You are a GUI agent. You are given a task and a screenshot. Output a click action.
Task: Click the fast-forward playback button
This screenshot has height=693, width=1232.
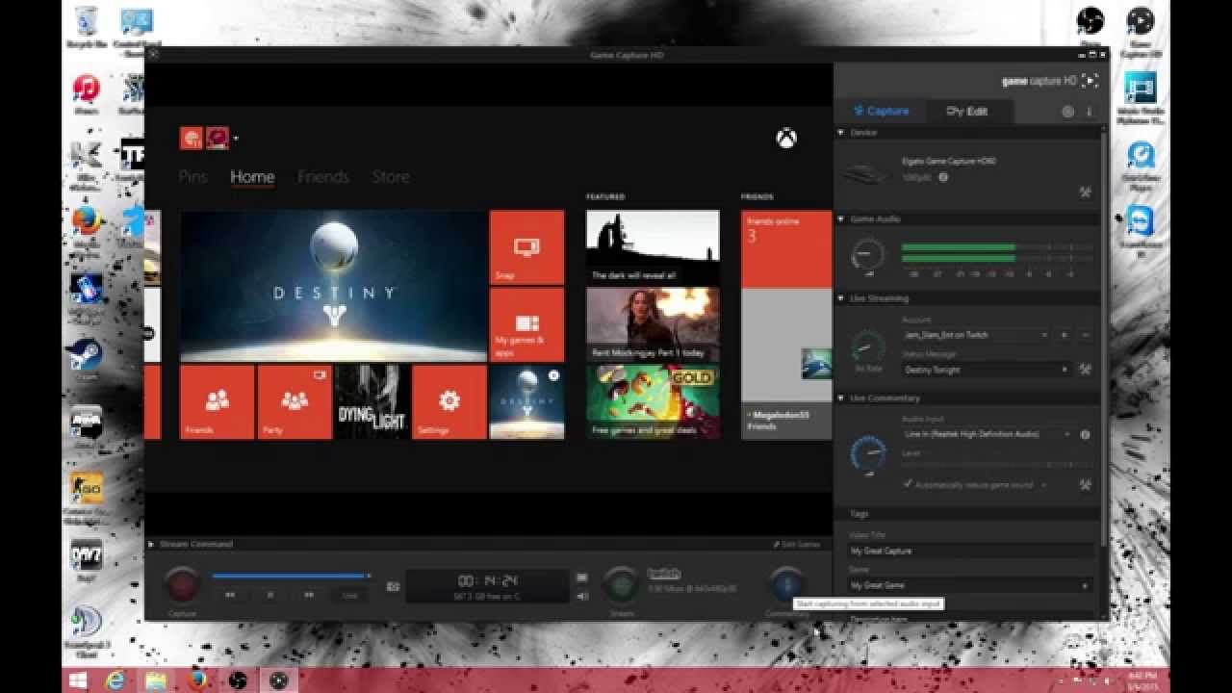[309, 595]
